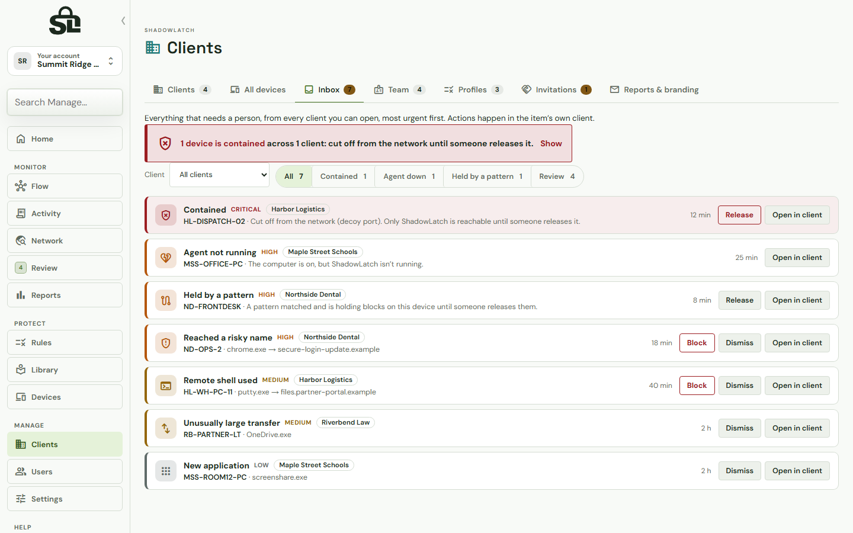Open Flow in the Monitor section

65,186
